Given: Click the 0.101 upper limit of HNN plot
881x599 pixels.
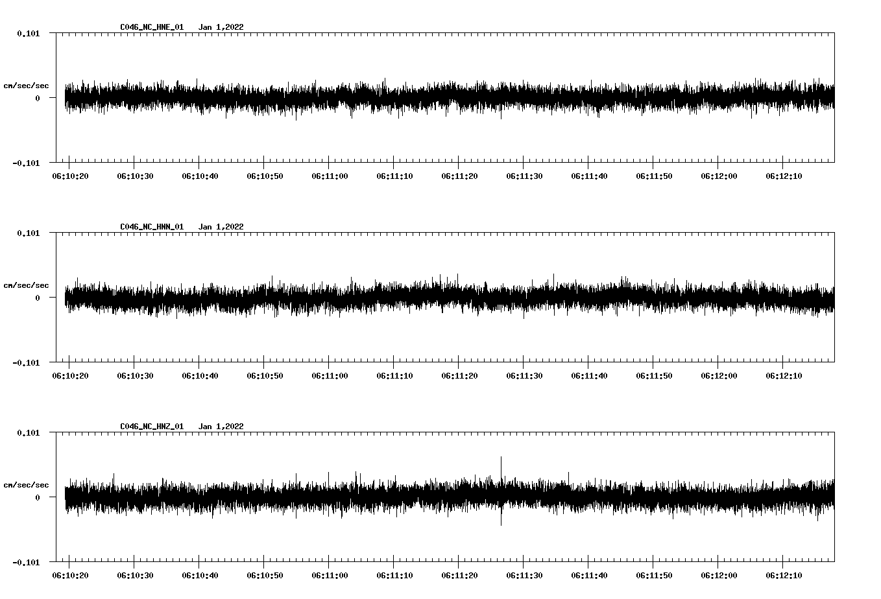Looking at the screenshot, I should point(28,233).
